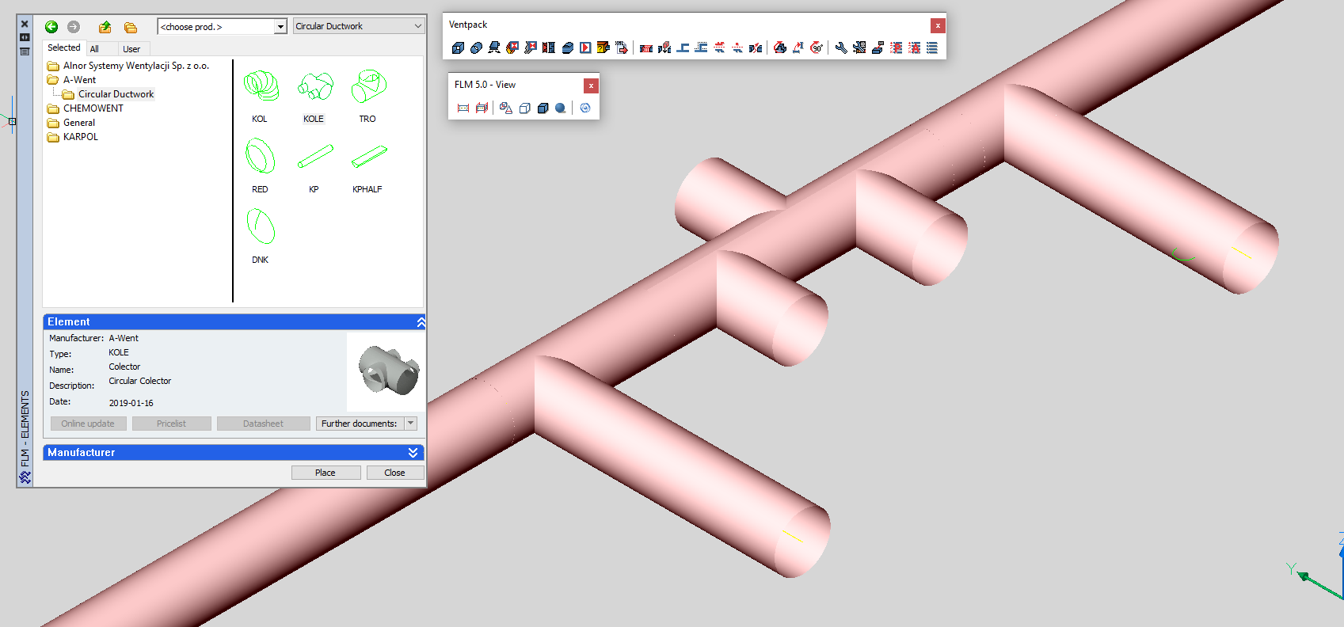Select the TRO tee duct element
This screenshot has height=627, width=1344.
point(368,86)
